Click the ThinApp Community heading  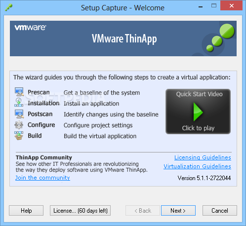tap(44, 157)
